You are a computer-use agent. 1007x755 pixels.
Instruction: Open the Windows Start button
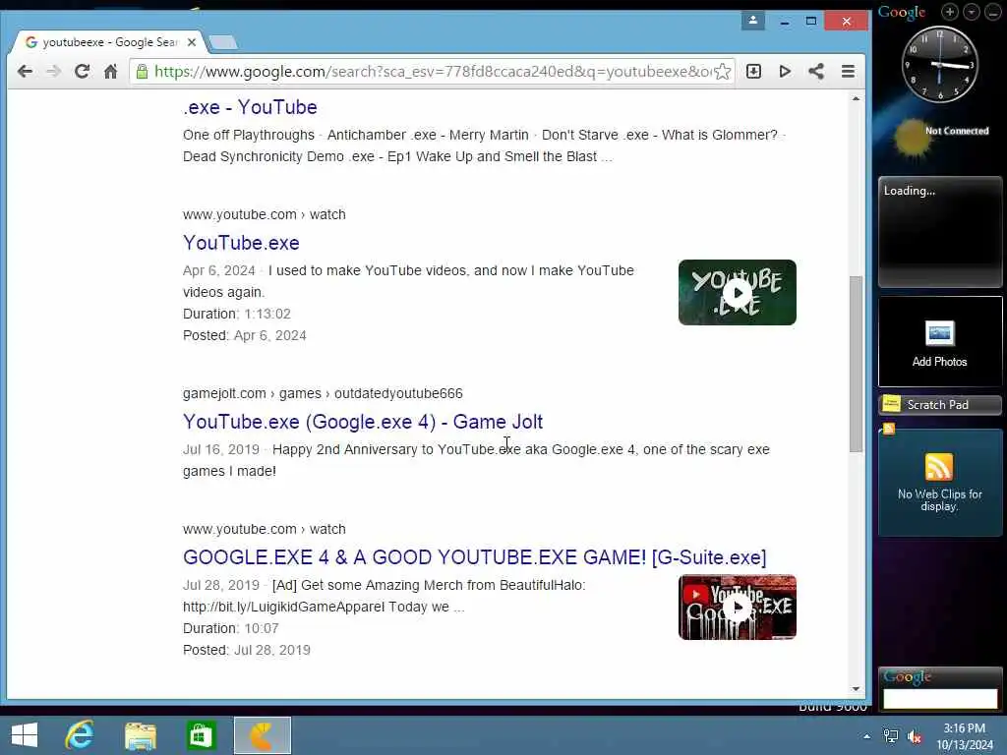25,735
